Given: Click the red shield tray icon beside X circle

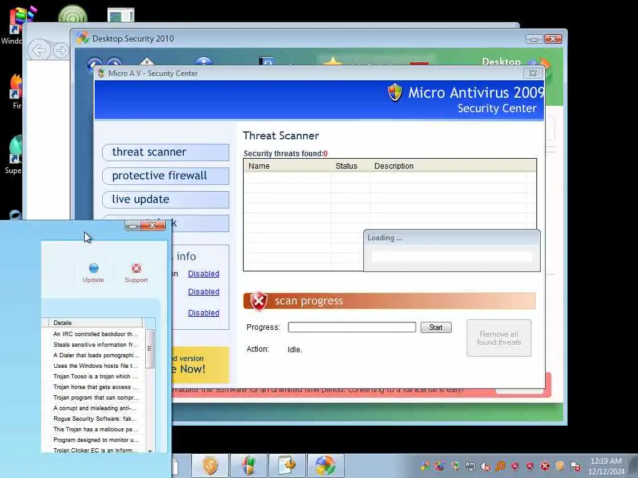Looking at the screenshot, I should (530, 466).
